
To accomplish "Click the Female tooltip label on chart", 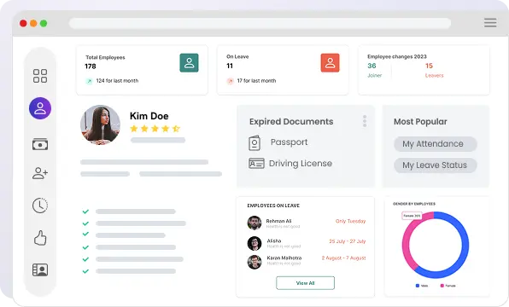I will 412,216.
